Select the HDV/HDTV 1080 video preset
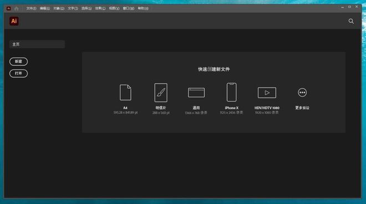 (x=267, y=93)
